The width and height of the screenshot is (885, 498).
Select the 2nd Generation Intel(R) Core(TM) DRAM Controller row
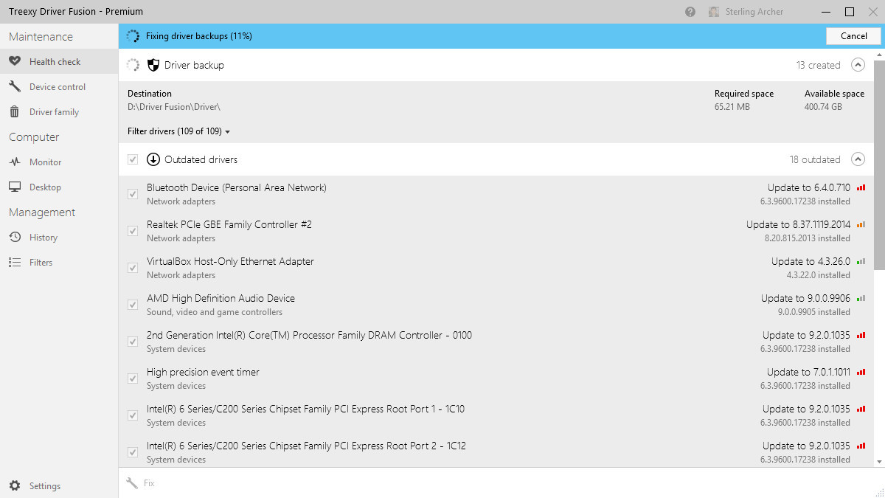pos(496,342)
